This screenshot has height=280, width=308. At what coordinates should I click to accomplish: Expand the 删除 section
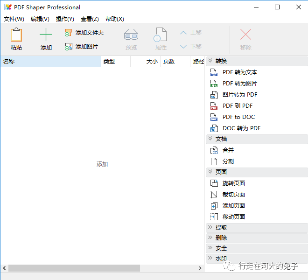click(210, 238)
